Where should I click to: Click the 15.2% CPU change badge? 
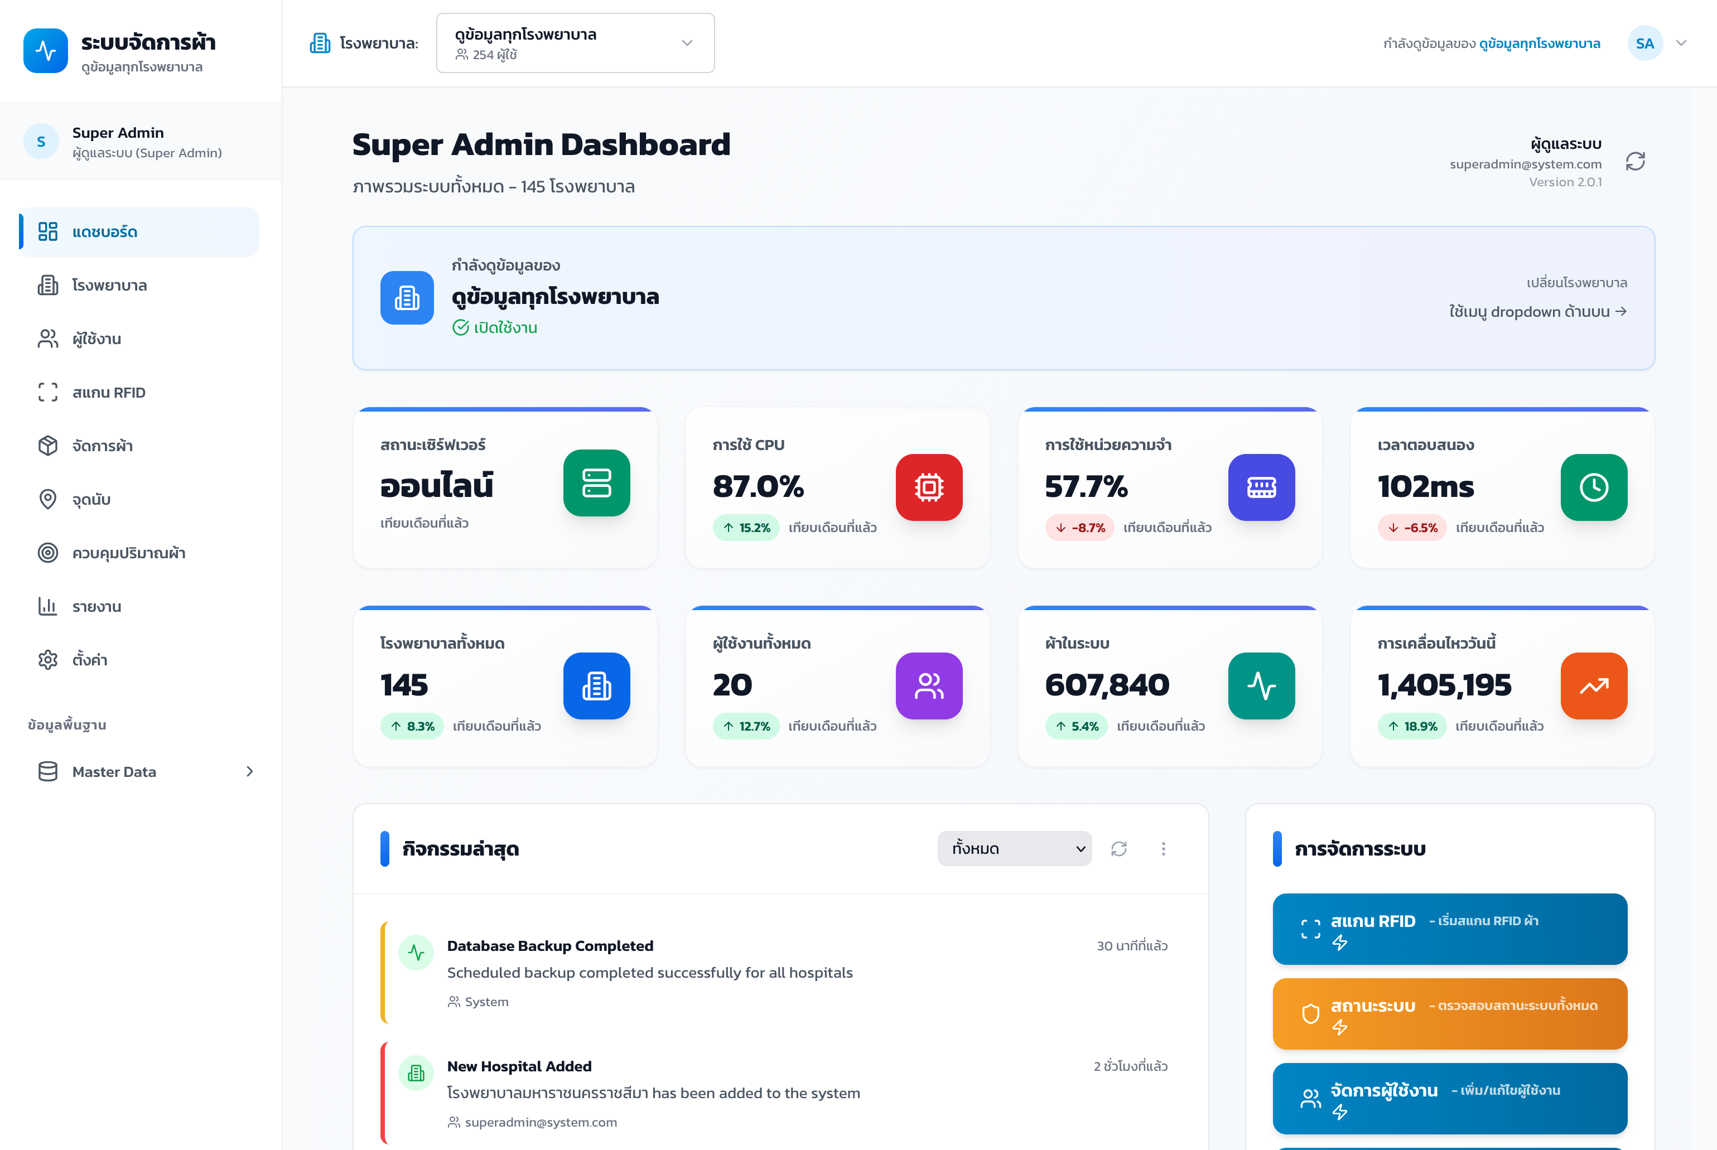[x=745, y=528]
